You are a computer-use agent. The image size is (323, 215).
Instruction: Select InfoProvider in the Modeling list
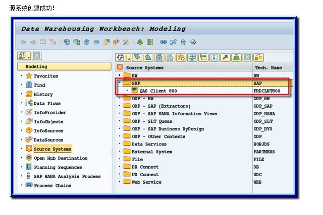pyautogui.click(x=50, y=112)
